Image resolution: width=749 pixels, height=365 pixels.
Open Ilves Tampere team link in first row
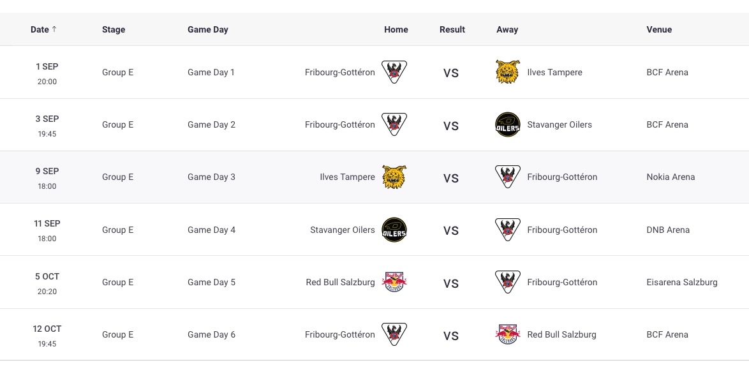click(x=554, y=72)
